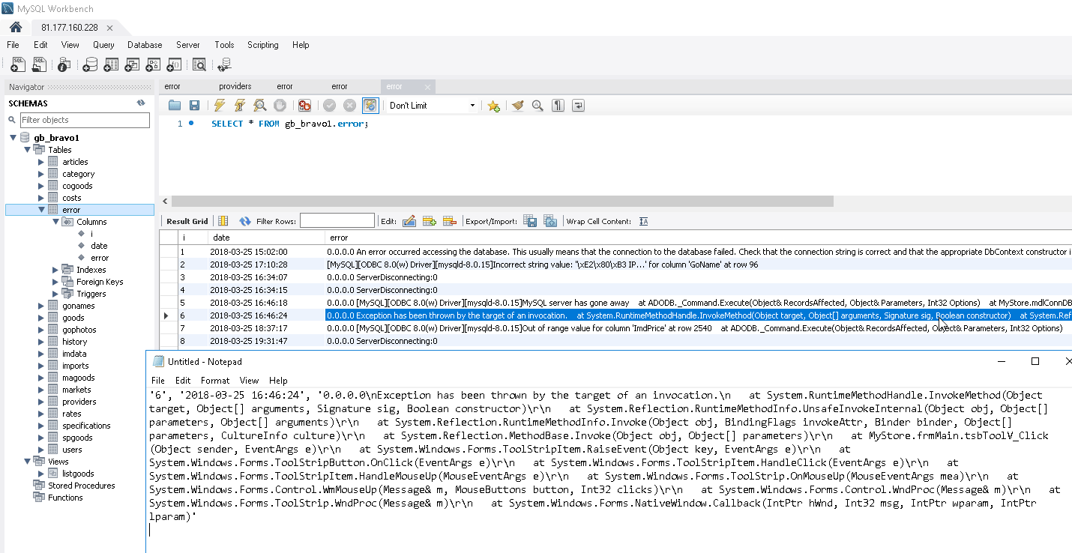Select the specifications table in Navigator

click(x=86, y=426)
